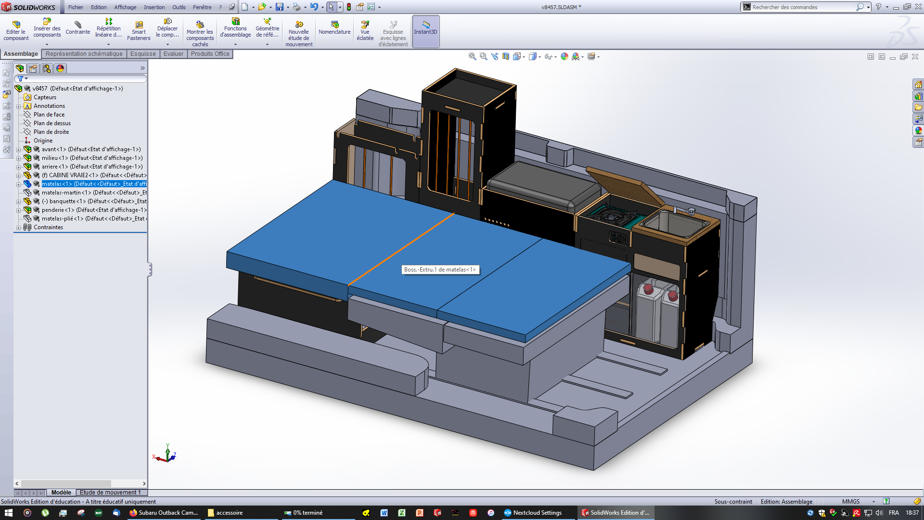Click the Editer le composant icon

(16, 25)
